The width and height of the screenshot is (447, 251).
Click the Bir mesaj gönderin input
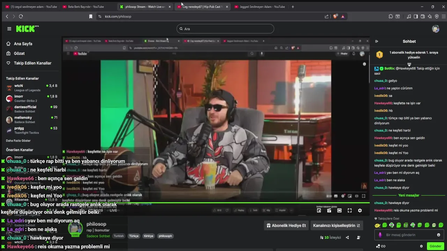click(409, 235)
